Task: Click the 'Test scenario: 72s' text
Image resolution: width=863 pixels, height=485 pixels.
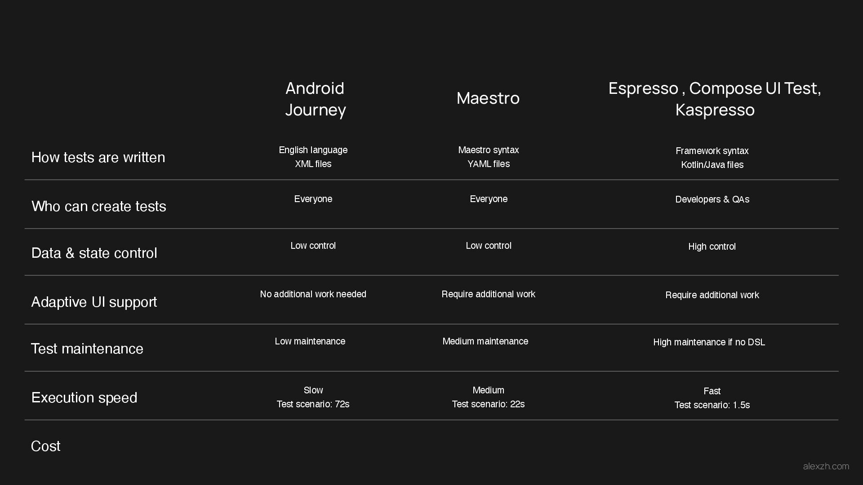Action: tap(313, 404)
